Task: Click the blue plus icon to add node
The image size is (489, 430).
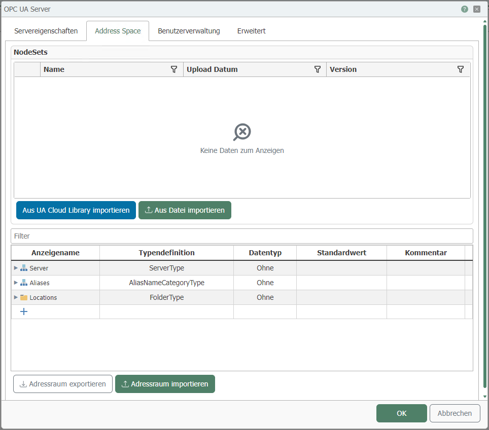Action: (23, 311)
